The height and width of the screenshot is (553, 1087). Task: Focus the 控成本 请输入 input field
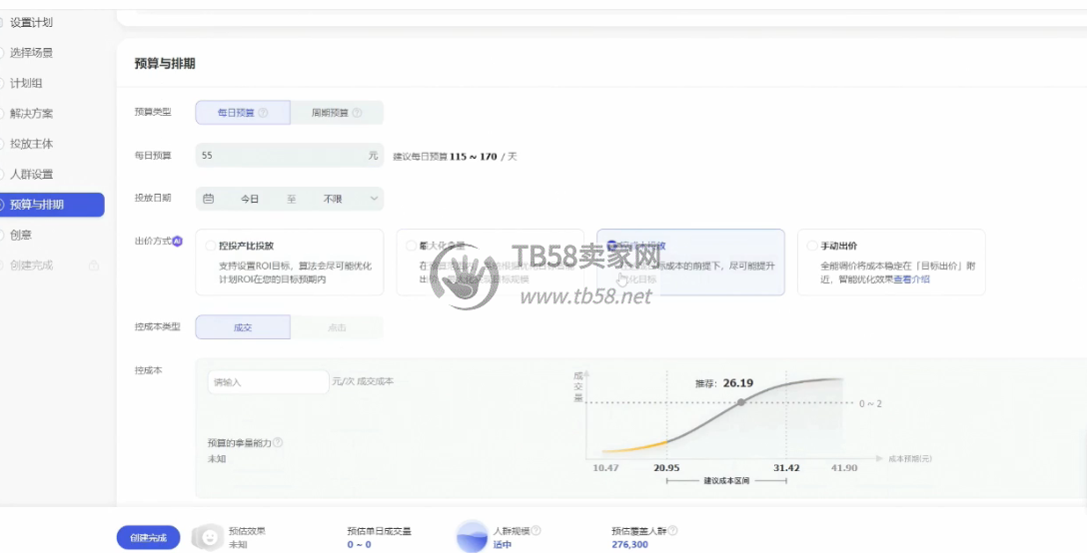pyautogui.click(x=269, y=382)
